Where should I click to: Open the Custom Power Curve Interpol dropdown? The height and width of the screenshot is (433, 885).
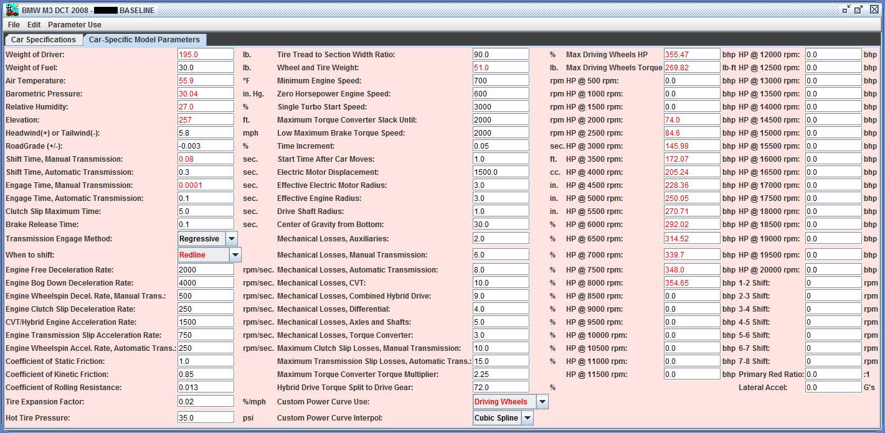click(528, 418)
